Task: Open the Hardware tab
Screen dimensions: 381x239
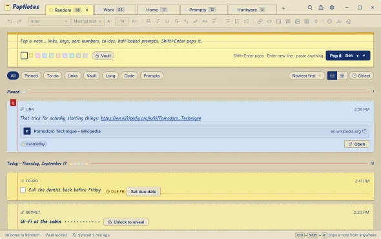Action: 252,10
